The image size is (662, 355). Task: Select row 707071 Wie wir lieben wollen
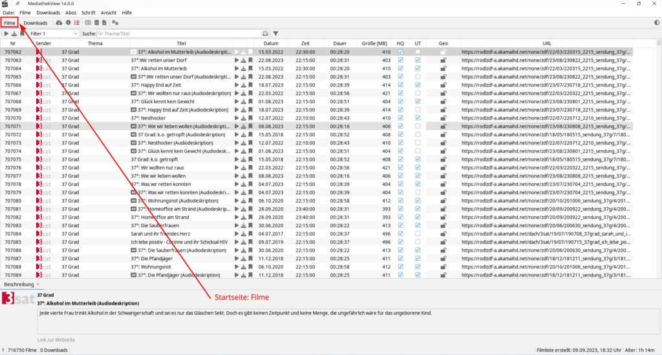(x=316, y=126)
